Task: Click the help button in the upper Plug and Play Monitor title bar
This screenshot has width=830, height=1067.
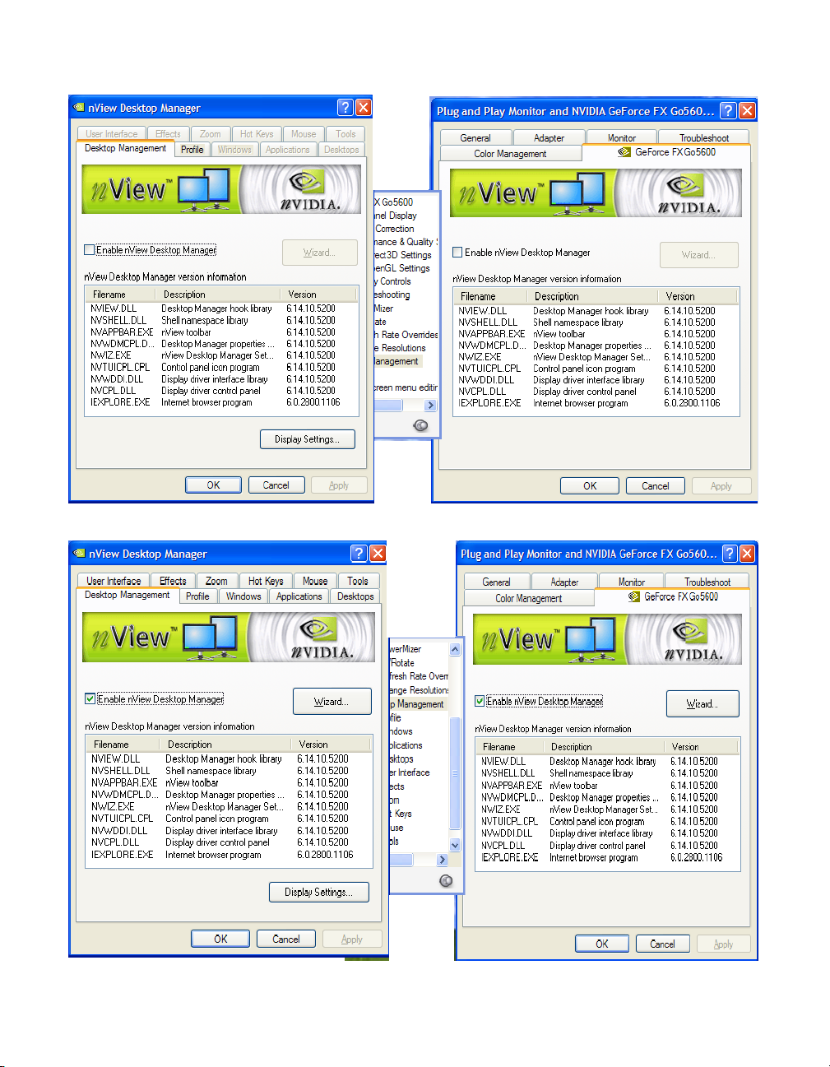Action: [728, 110]
